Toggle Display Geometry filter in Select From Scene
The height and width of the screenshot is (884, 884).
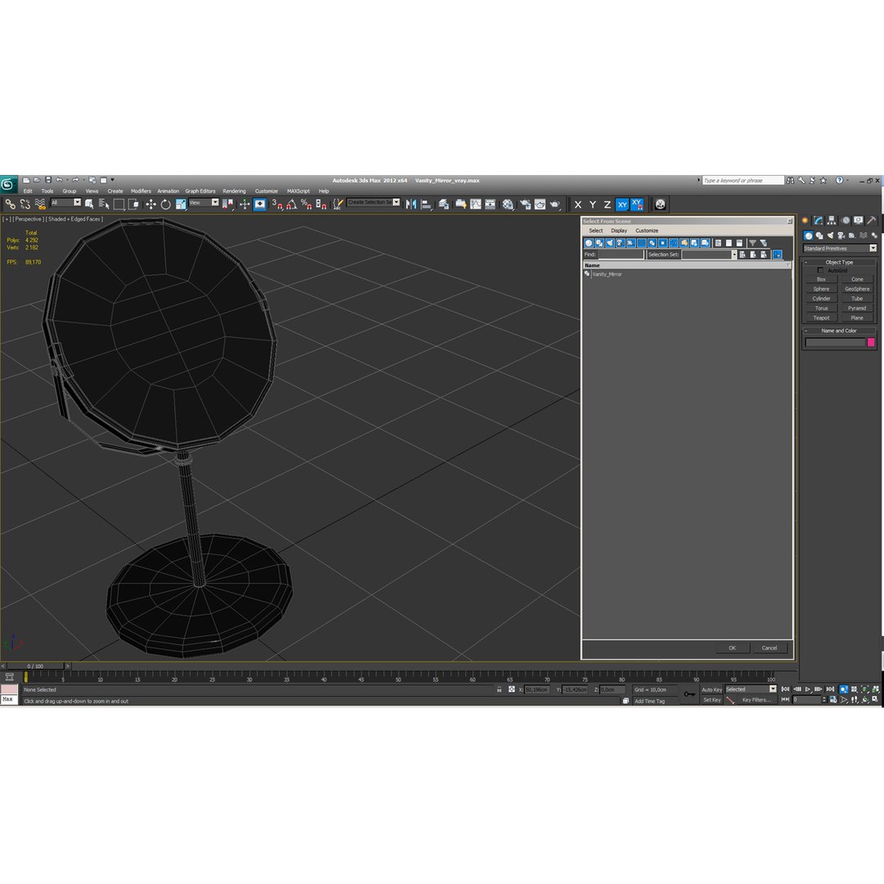click(x=589, y=243)
